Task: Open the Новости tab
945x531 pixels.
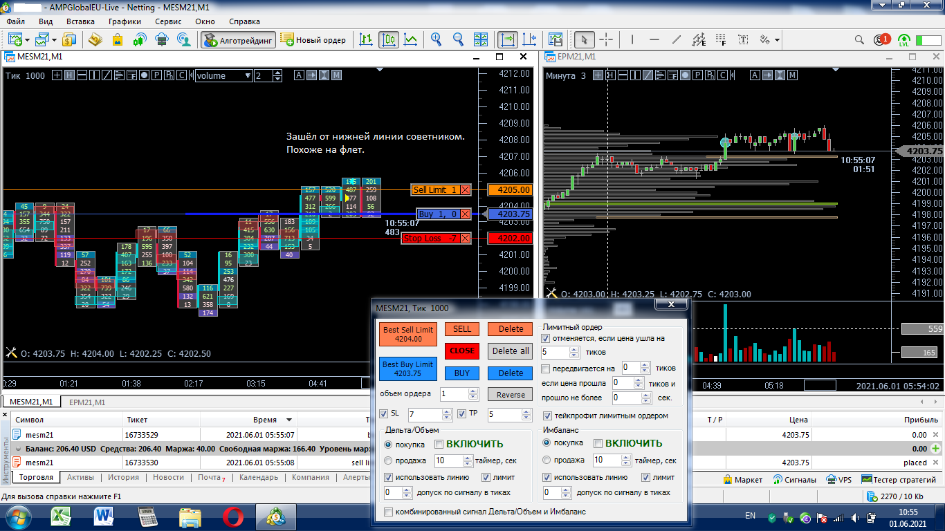Action: (x=168, y=478)
